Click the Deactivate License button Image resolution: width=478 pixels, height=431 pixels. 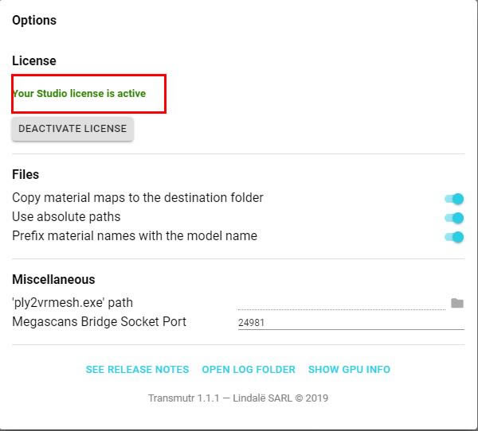click(72, 129)
